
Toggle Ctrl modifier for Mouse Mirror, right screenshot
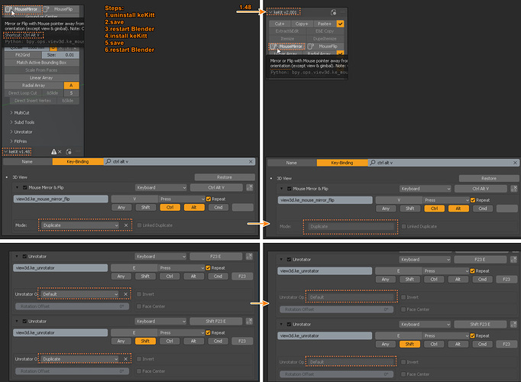434,209
